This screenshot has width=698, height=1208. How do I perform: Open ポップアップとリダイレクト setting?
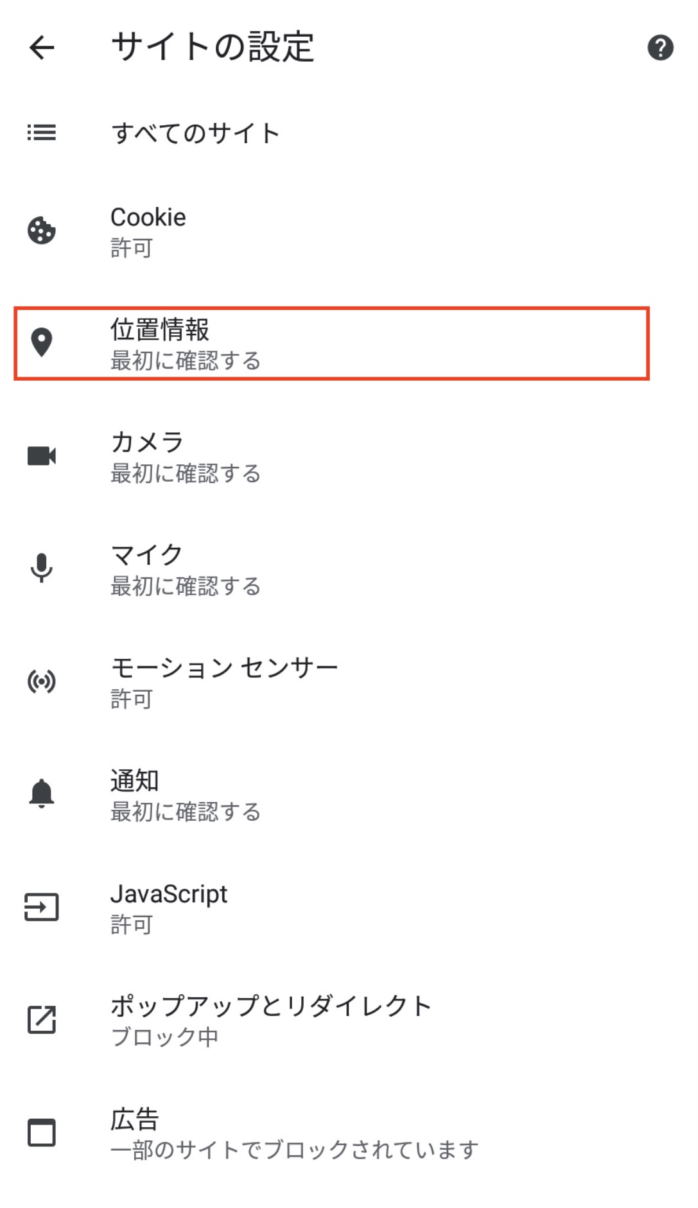[270, 1020]
